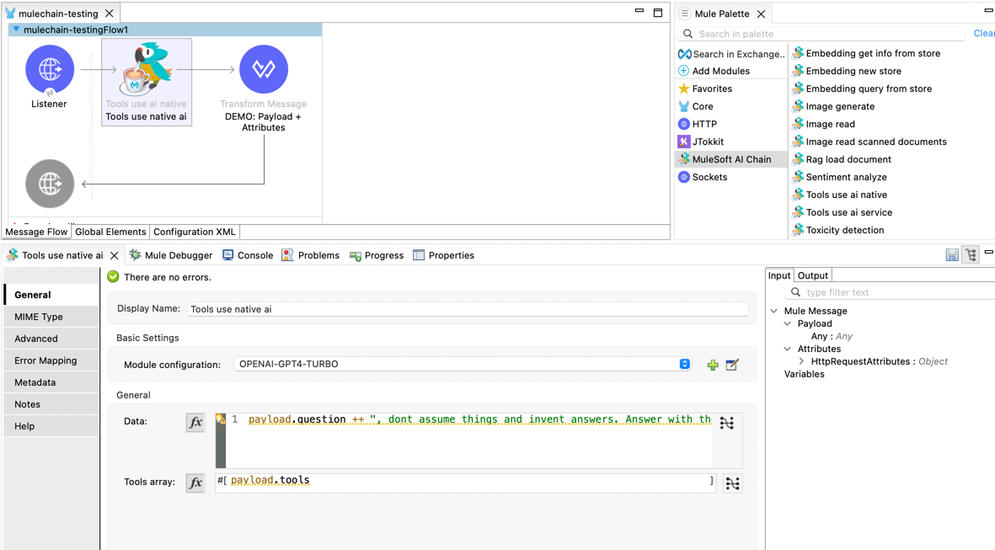
Task: Switch to the Output metadata tab
Action: click(x=812, y=275)
